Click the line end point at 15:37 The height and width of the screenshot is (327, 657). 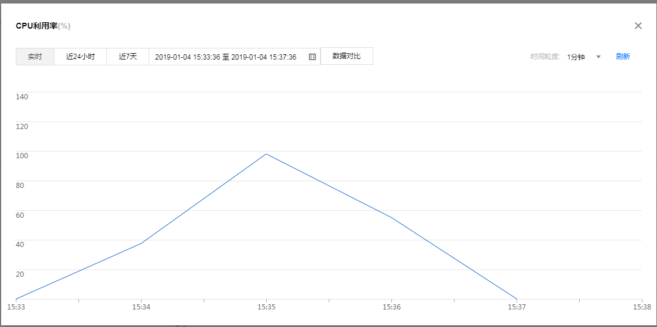[x=517, y=299]
